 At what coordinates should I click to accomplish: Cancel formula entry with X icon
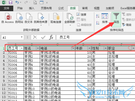click(x=35, y=37)
